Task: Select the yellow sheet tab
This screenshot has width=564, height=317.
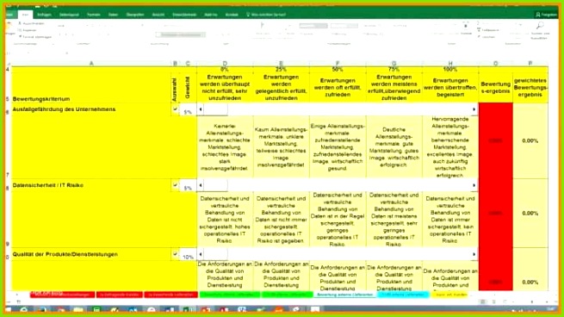Action: (449, 295)
